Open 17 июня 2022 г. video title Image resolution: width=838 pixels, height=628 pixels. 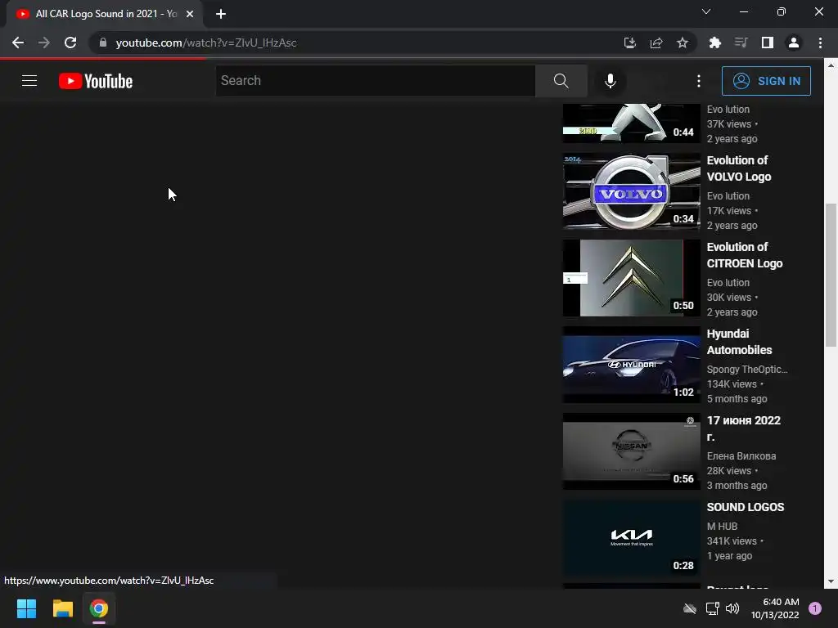coord(743,428)
